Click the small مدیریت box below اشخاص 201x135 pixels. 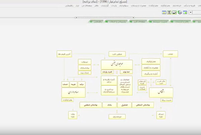166,100
